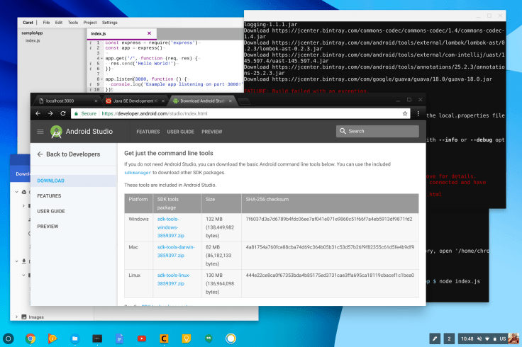Open the Files app from the shelf
The image size is (522, 347).
tap(75, 339)
